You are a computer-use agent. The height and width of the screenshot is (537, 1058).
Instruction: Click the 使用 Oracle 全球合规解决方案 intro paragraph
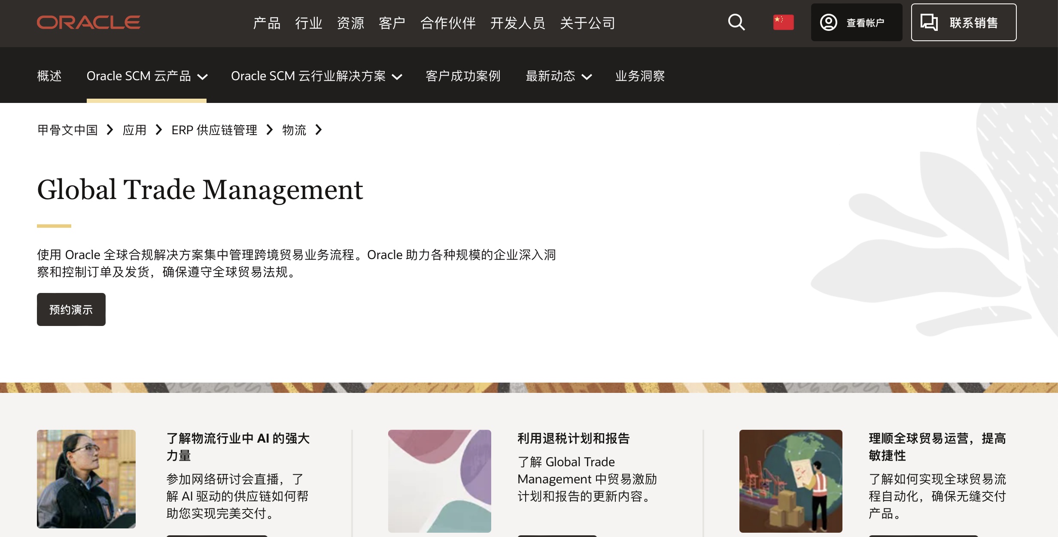[296, 263]
